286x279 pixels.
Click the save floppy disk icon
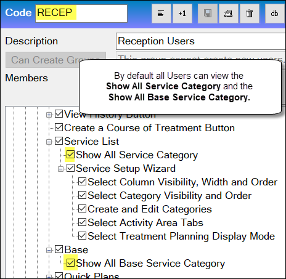tap(208, 14)
